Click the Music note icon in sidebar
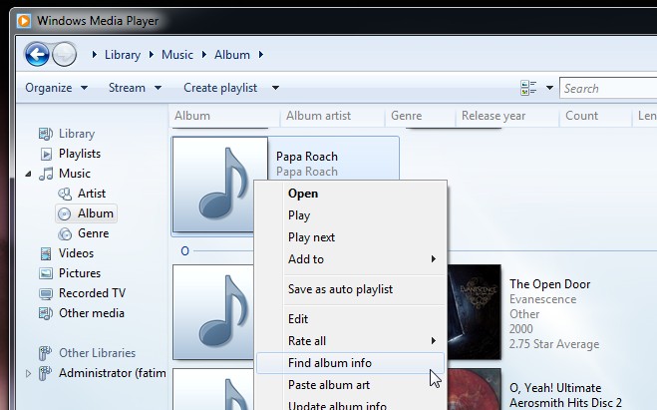This screenshot has width=657, height=410. pos(46,174)
